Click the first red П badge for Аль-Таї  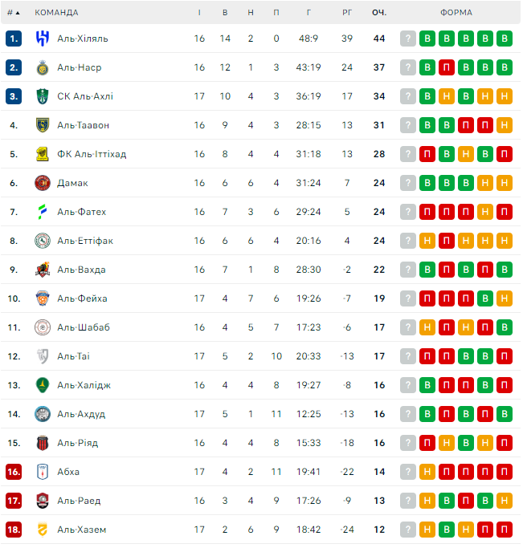[x=427, y=356]
